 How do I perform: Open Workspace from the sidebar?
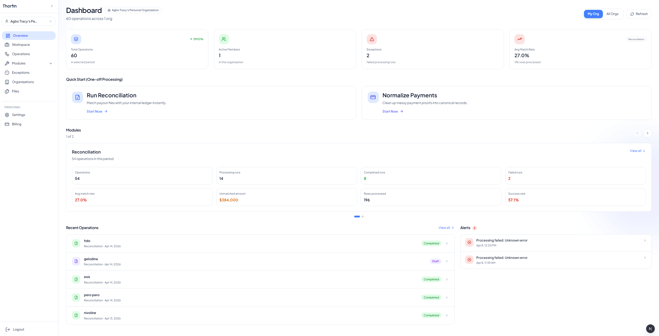(x=29, y=45)
